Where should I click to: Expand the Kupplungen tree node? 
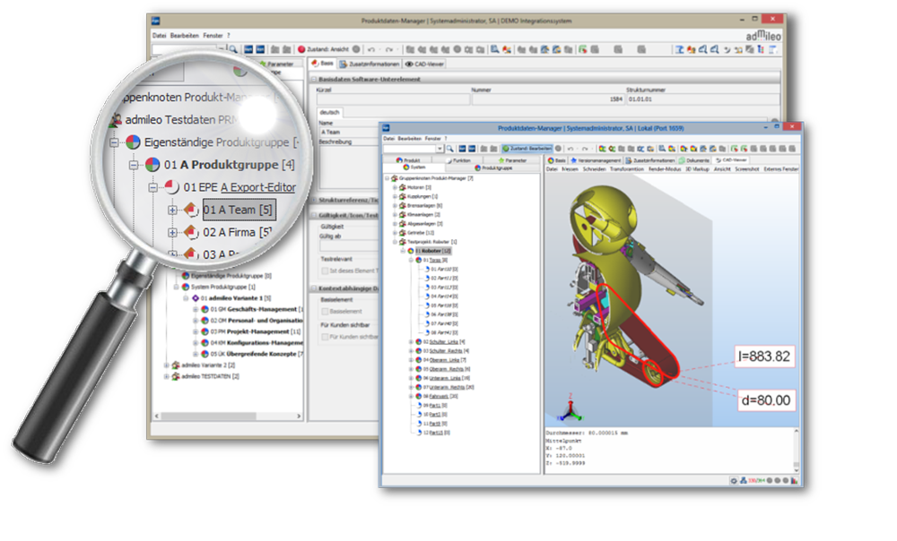point(395,196)
